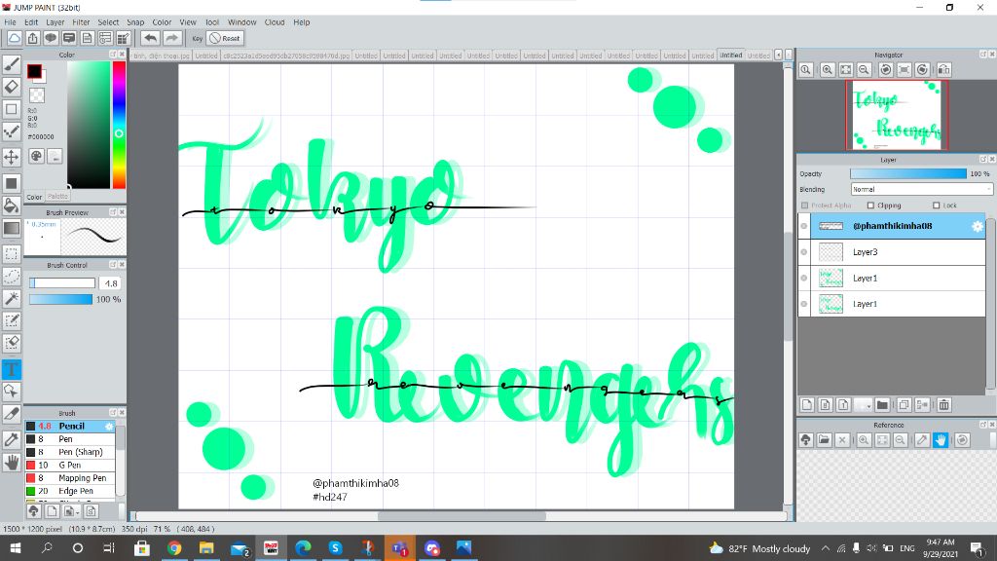This screenshot has height=561, width=997.
Task: Open the Filter menu
Action: 82,22
